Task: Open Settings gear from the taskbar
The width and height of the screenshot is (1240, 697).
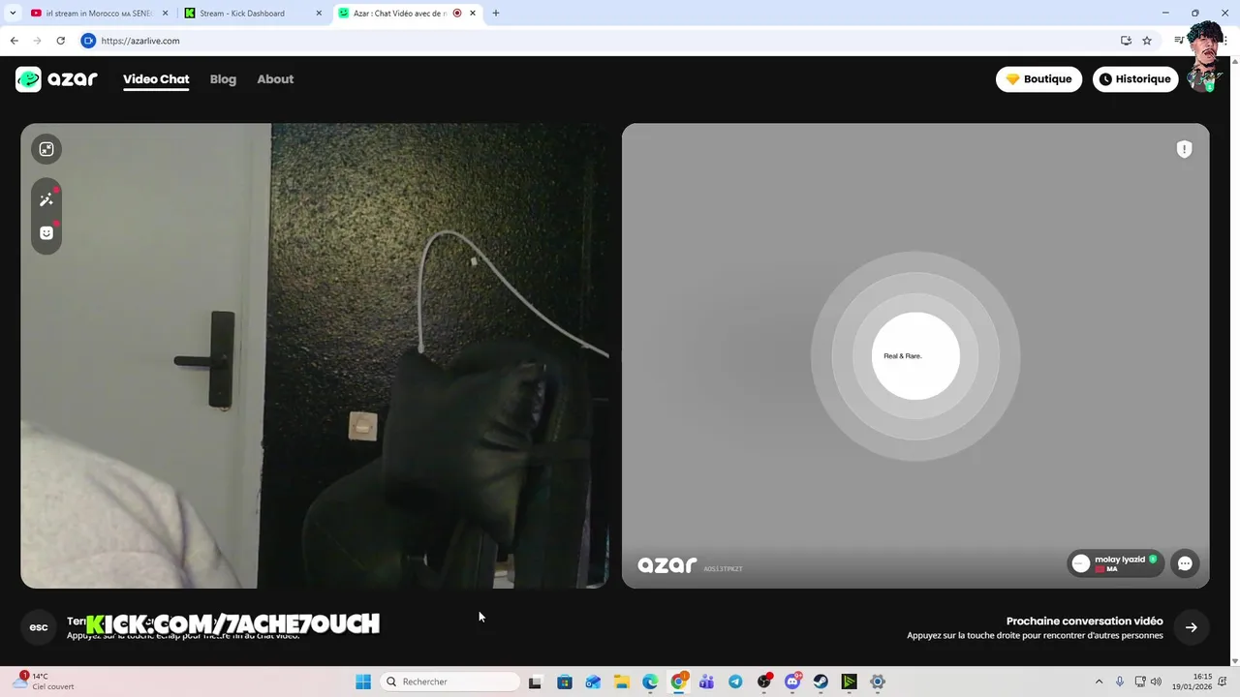Action: coord(878,682)
